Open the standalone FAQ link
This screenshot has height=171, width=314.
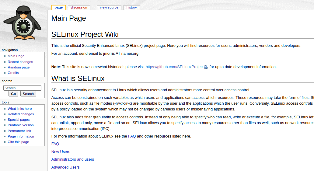55,144
